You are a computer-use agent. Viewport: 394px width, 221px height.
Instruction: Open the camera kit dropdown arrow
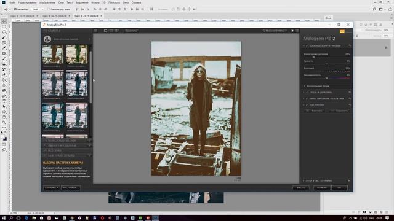point(89,39)
